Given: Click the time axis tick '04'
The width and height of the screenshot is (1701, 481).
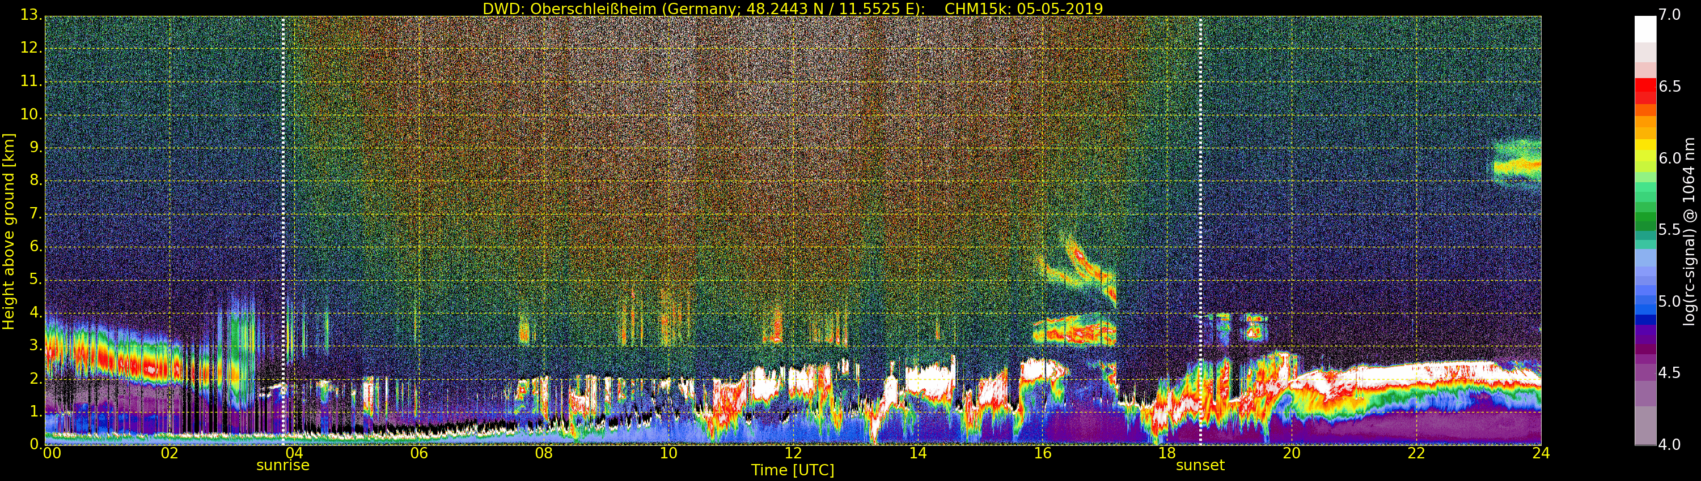Looking at the screenshot, I should (294, 453).
